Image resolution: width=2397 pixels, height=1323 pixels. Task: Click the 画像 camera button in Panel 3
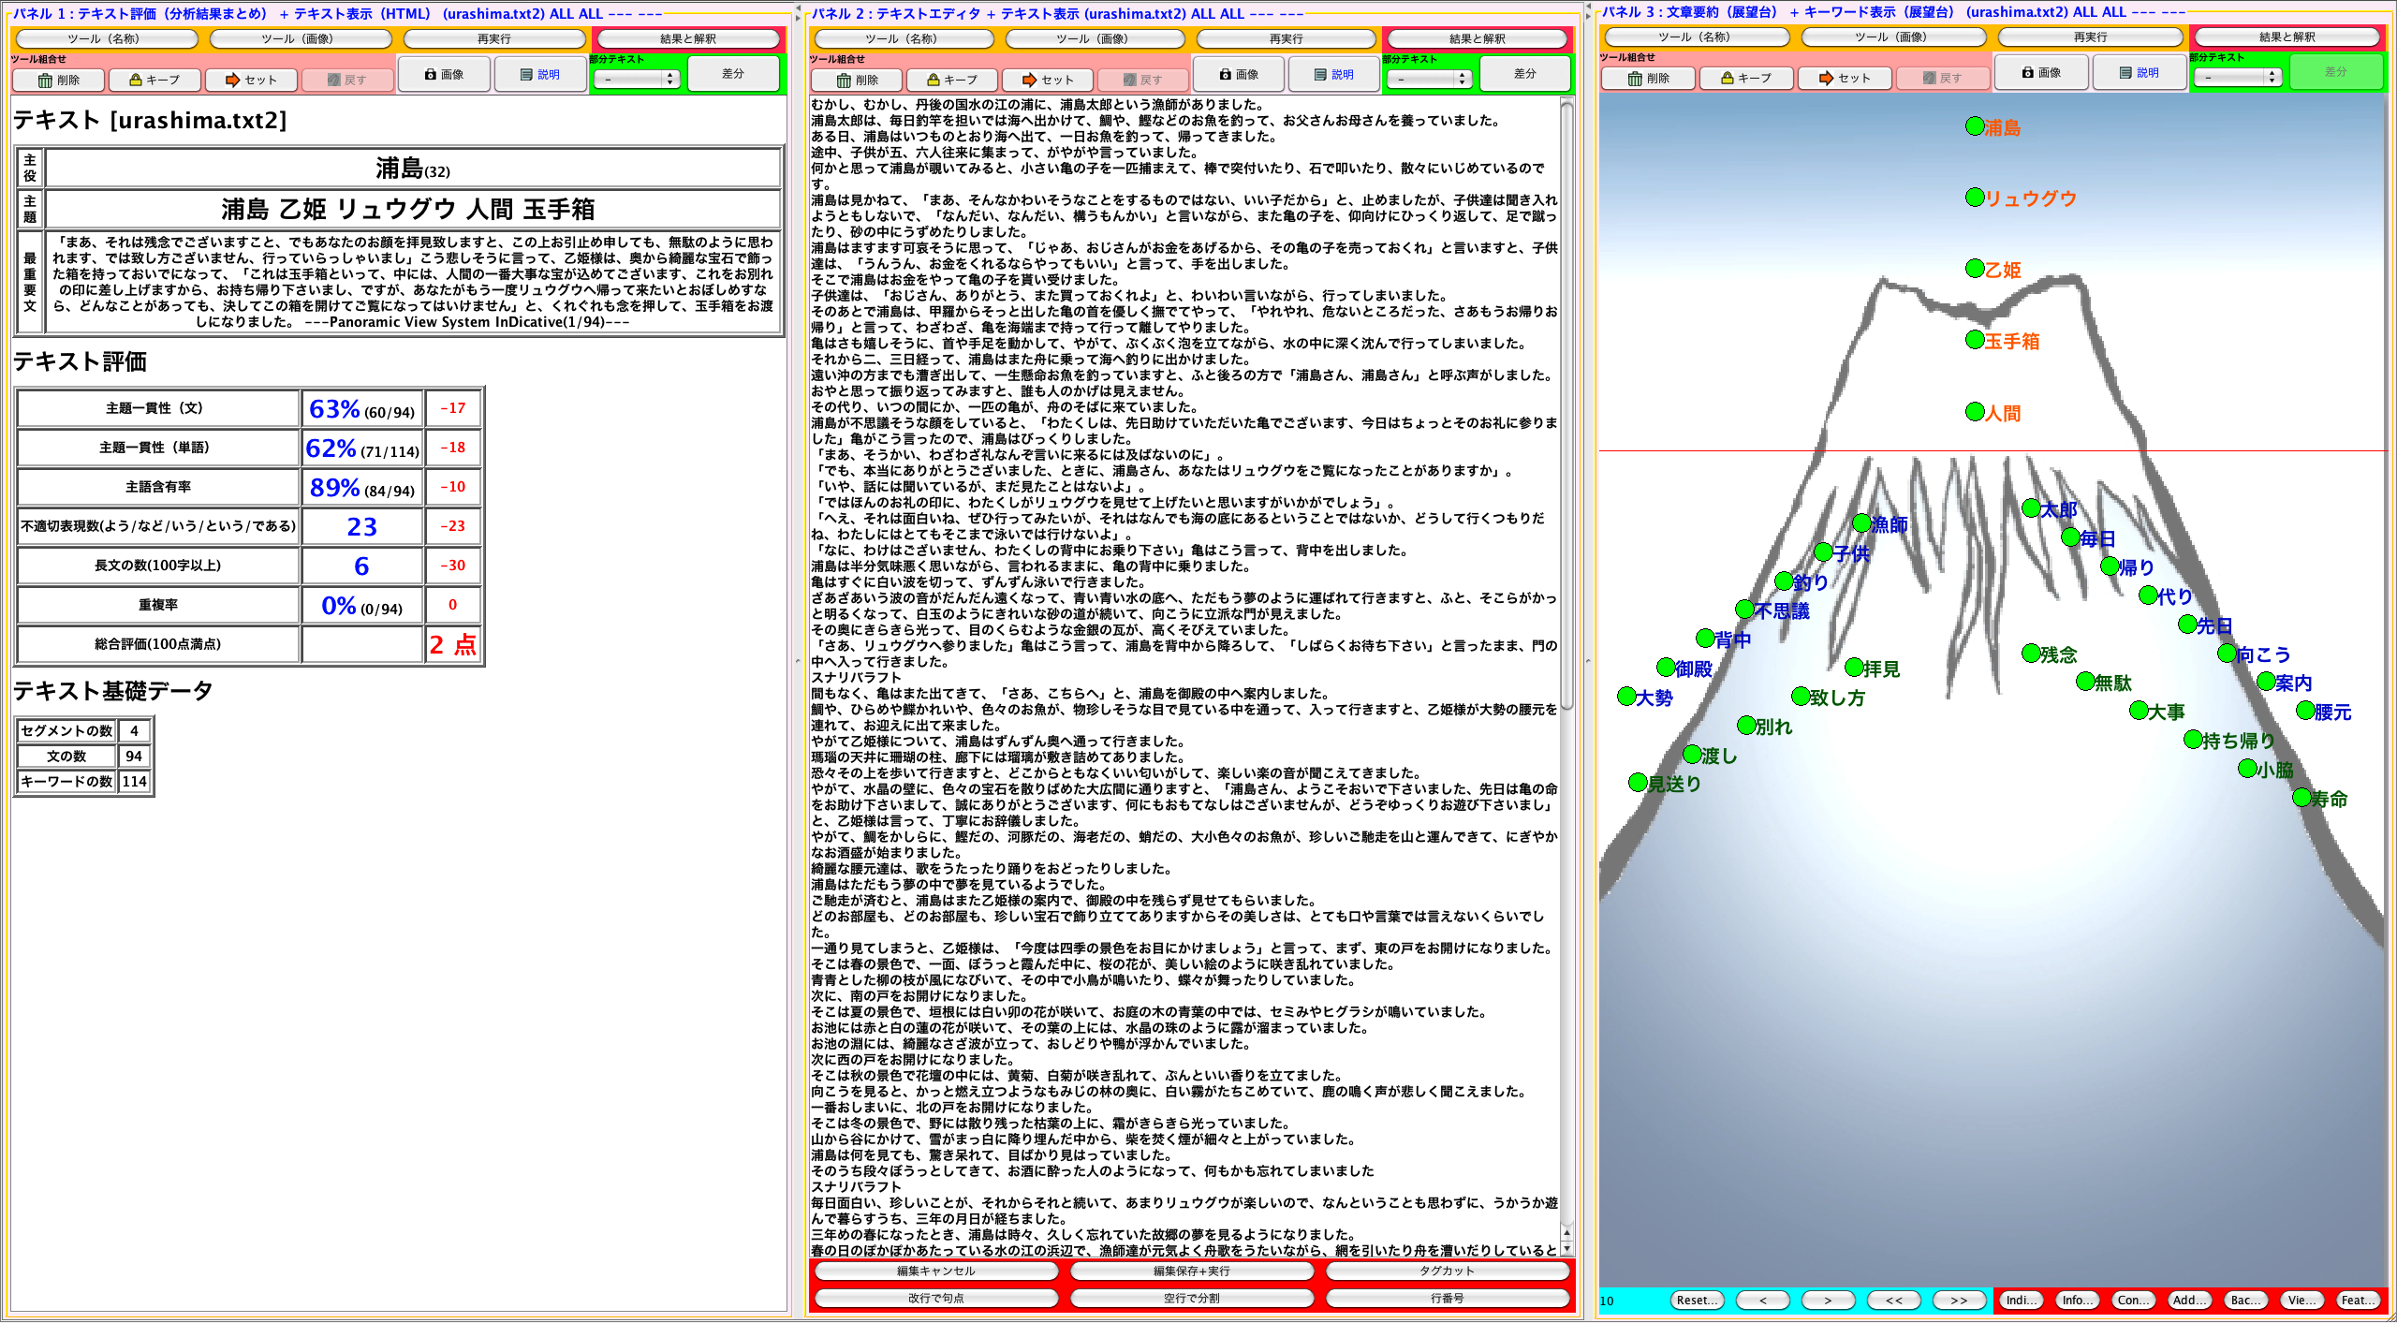(x=2040, y=72)
